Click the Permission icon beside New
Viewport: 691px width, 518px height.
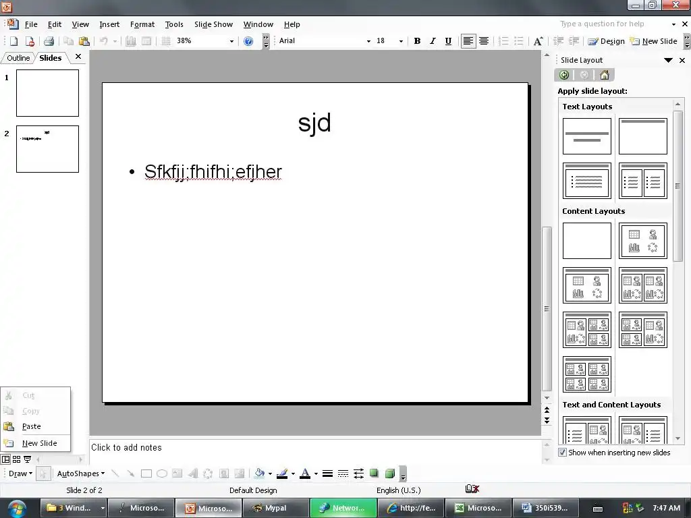pos(30,41)
